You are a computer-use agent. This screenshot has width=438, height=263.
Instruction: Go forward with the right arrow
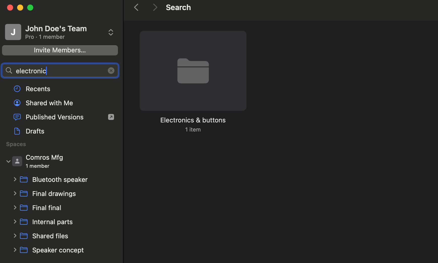[x=155, y=7]
